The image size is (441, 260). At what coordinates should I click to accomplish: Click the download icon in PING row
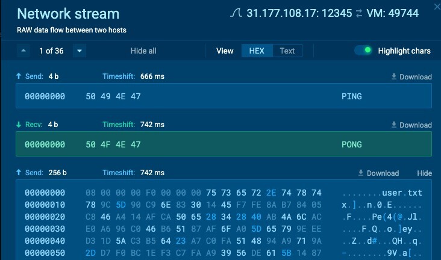click(x=394, y=76)
